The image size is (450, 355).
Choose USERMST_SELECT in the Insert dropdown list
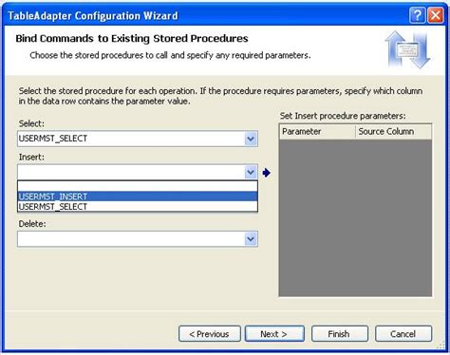138,207
